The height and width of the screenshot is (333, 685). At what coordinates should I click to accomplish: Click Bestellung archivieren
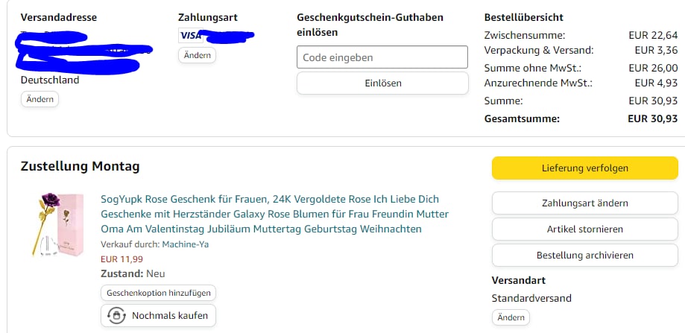(584, 255)
